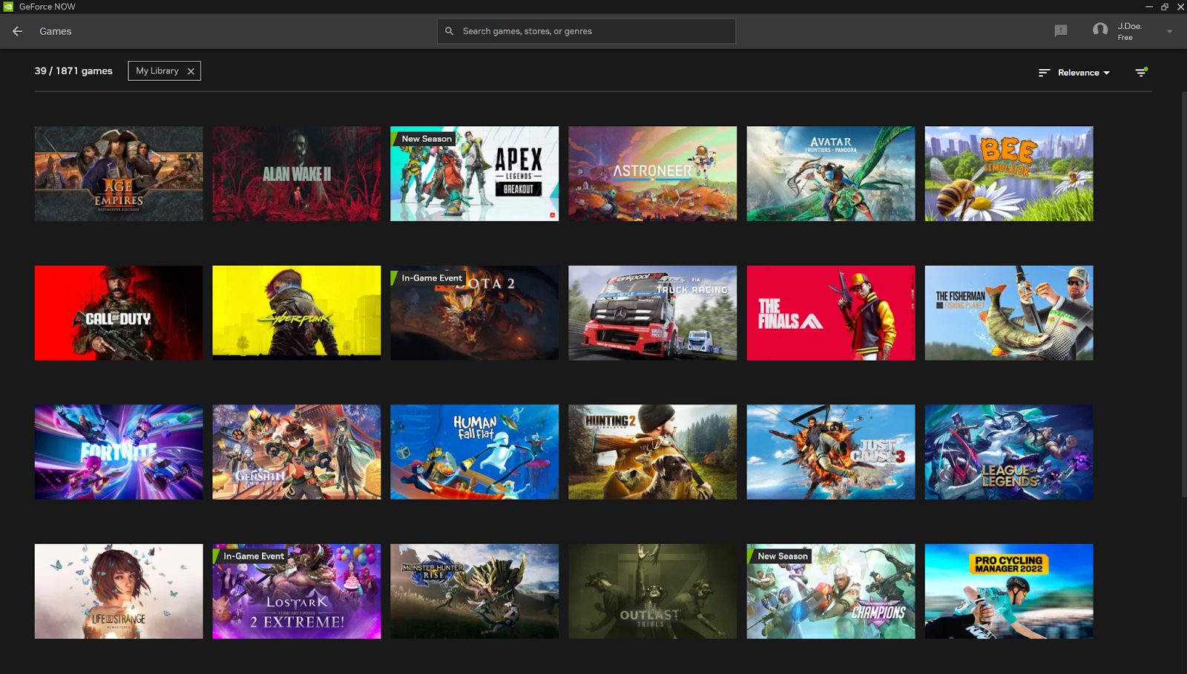Open the Relevance sort dropdown
Viewport: 1187px width, 674px height.
click(1084, 73)
